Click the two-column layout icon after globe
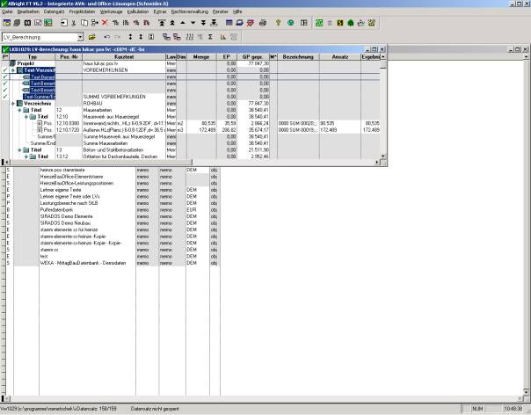531x415 pixels. tap(304, 23)
